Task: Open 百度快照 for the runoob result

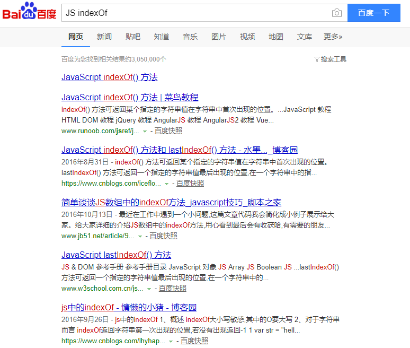Action: click(x=168, y=130)
